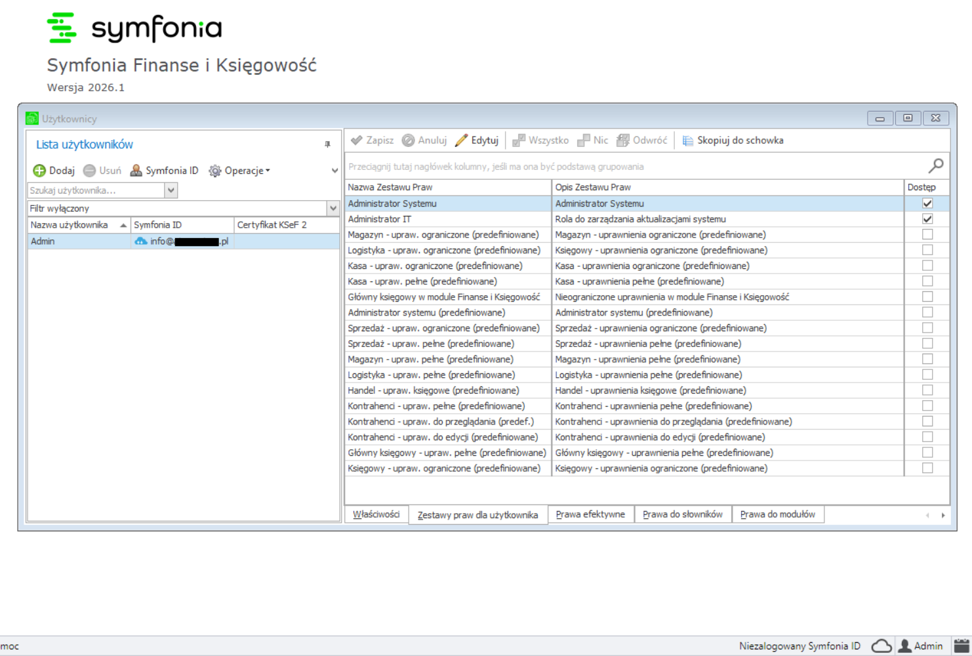
Task: Open the Operacje dropdown menu
Action: coord(239,171)
